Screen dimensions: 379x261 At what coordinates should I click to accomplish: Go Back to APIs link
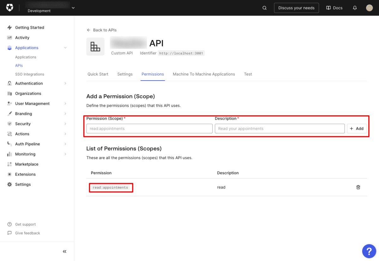[102, 30]
